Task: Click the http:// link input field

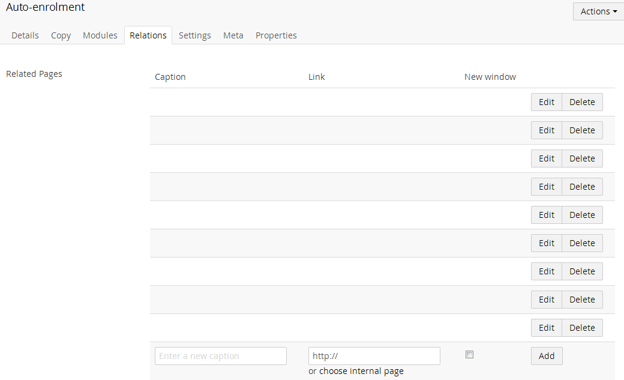Action: click(374, 356)
